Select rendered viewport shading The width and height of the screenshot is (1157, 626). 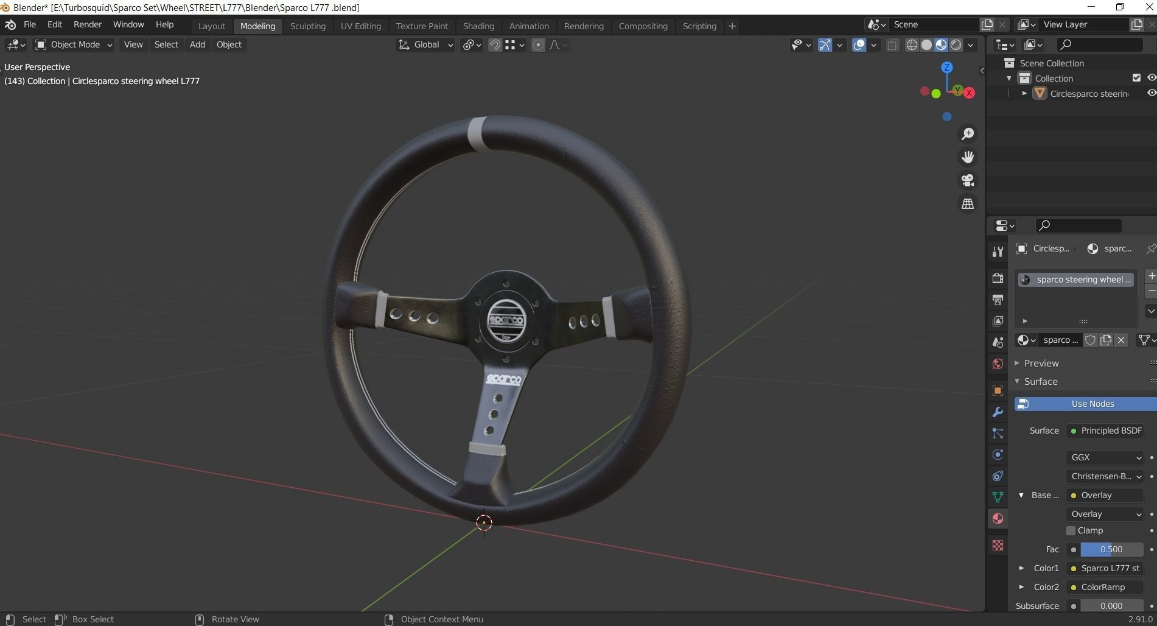(956, 44)
